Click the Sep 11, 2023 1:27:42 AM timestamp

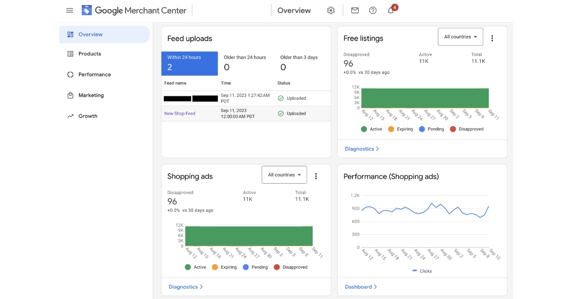245,98
